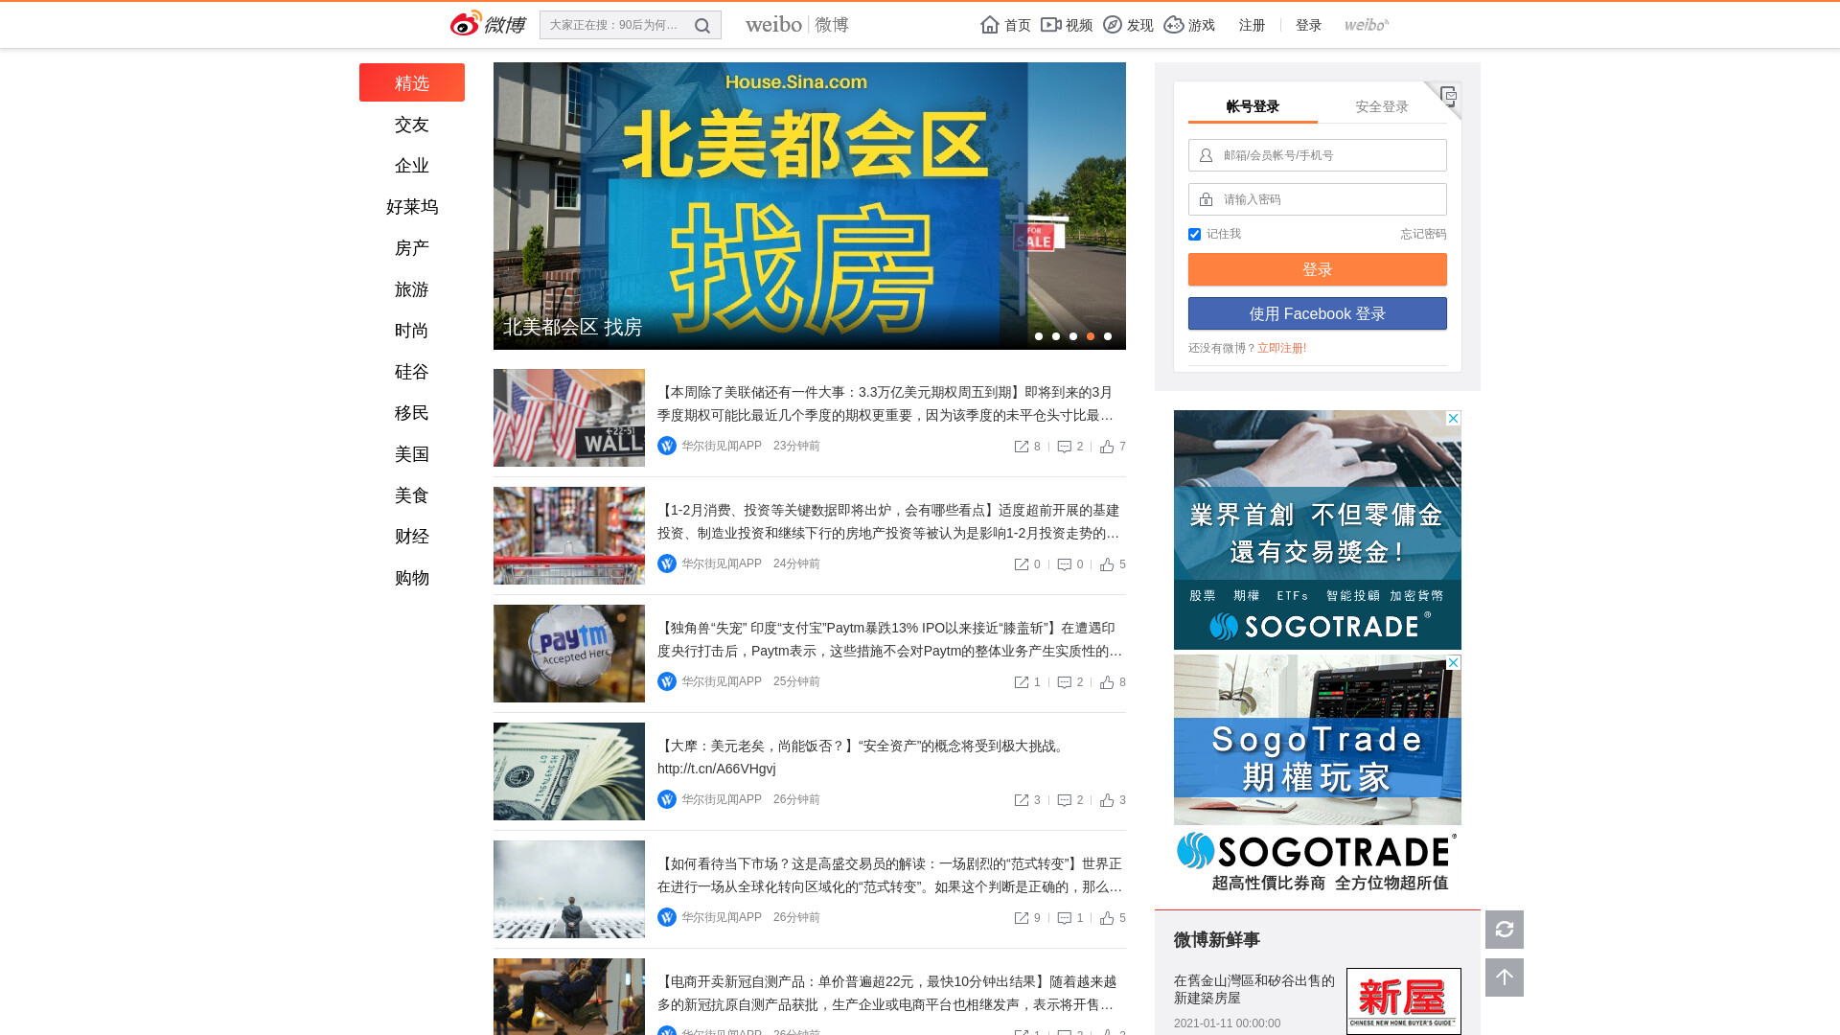
Task: Click comment icon on 高盛交易员 post
Action: pos(1064,918)
